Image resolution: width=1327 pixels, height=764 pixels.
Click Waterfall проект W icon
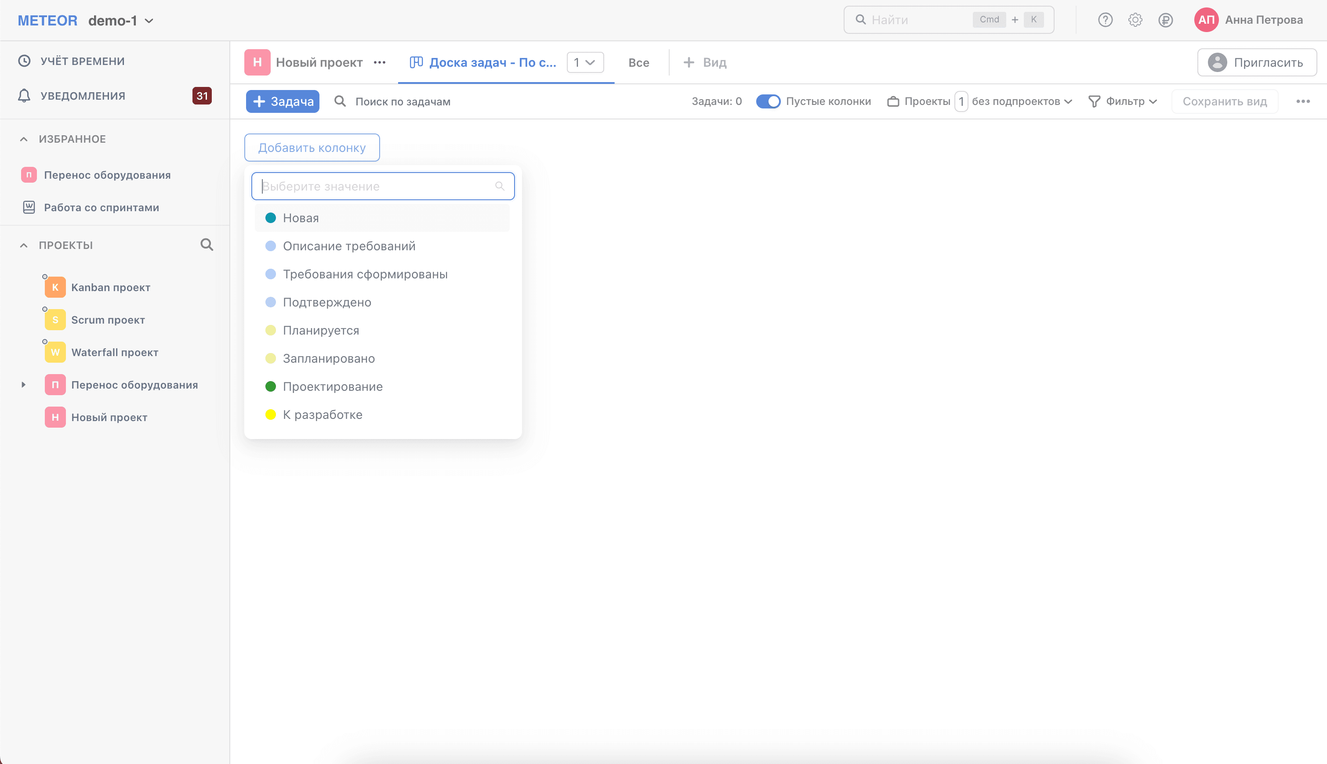[55, 352]
